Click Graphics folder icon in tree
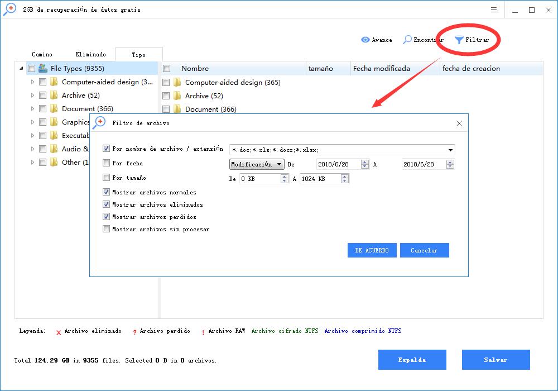The width and height of the screenshot is (558, 391). tap(54, 122)
